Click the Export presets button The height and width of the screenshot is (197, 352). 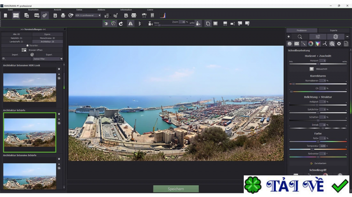(49, 55)
